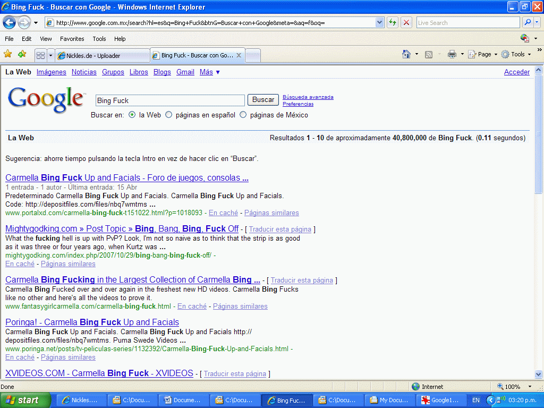This screenshot has width=544, height=408.
Task: Open a new blank tab
Action: tap(253, 55)
